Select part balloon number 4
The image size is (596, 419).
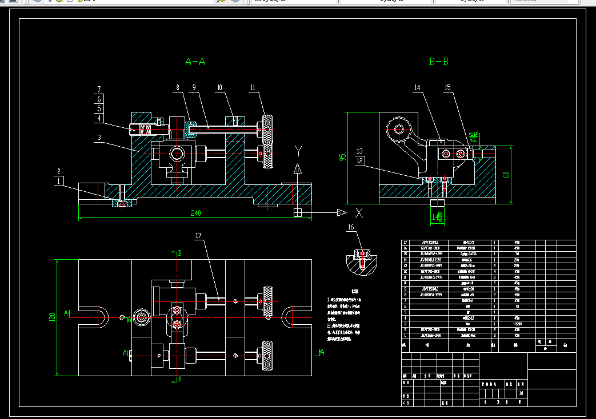pos(99,118)
